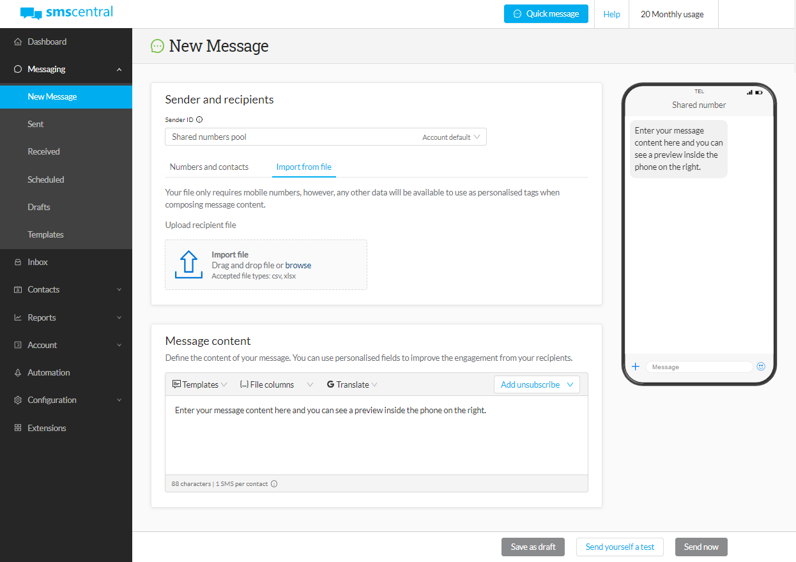Image resolution: width=796 pixels, height=562 pixels.
Task: Expand the Contacts sidebar section
Action: 119,290
